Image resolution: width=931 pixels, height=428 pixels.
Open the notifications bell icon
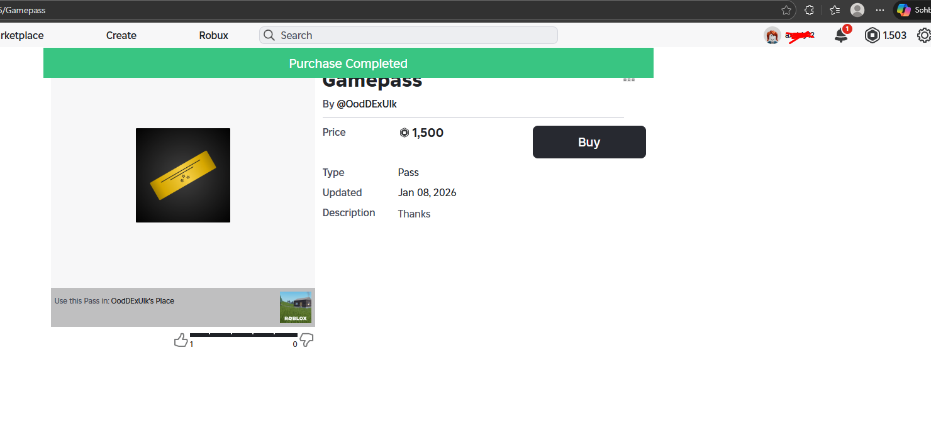[841, 36]
